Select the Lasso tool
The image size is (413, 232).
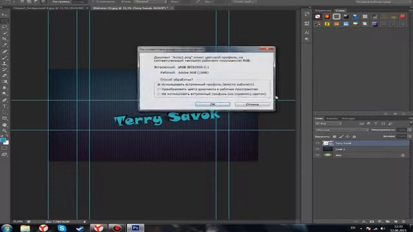(5, 27)
